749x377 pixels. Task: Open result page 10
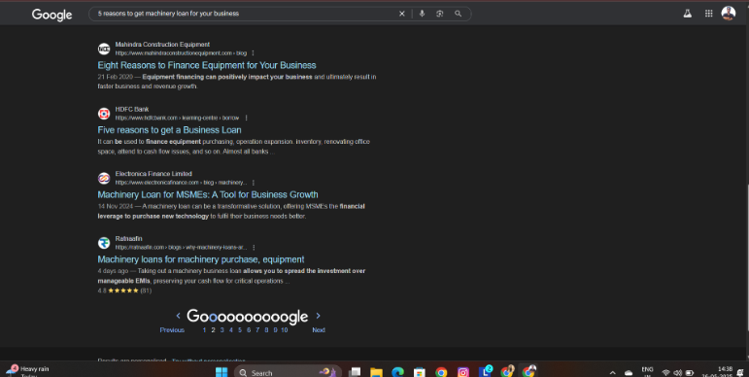tap(285, 329)
